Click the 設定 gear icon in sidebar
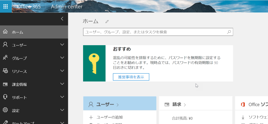The height and width of the screenshot is (124, 268). click(5, 110)
